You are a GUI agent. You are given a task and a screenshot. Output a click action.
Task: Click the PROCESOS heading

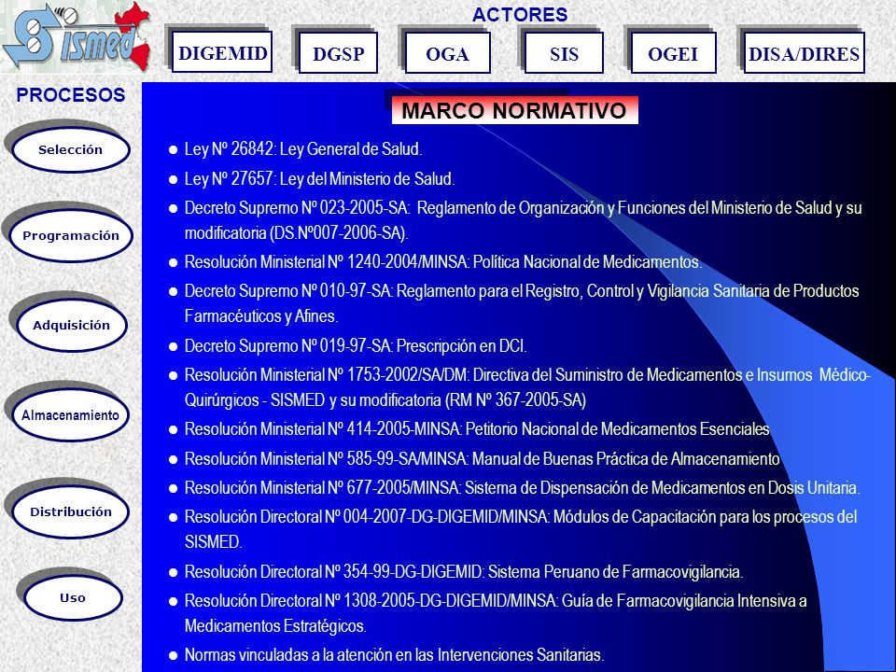(x=71, y=95)
